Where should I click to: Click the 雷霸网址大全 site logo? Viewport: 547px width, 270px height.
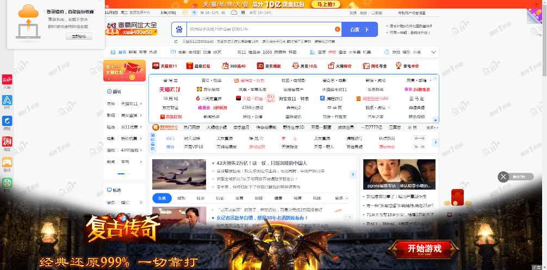point(132,29)
